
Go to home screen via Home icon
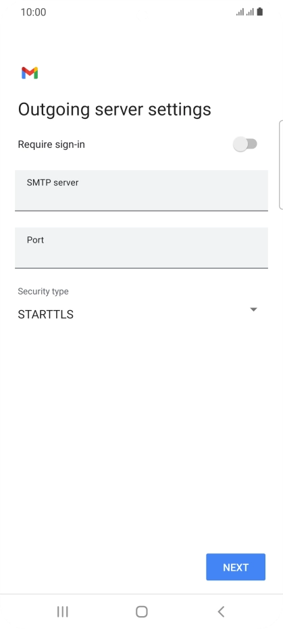(x=142, y=611)
